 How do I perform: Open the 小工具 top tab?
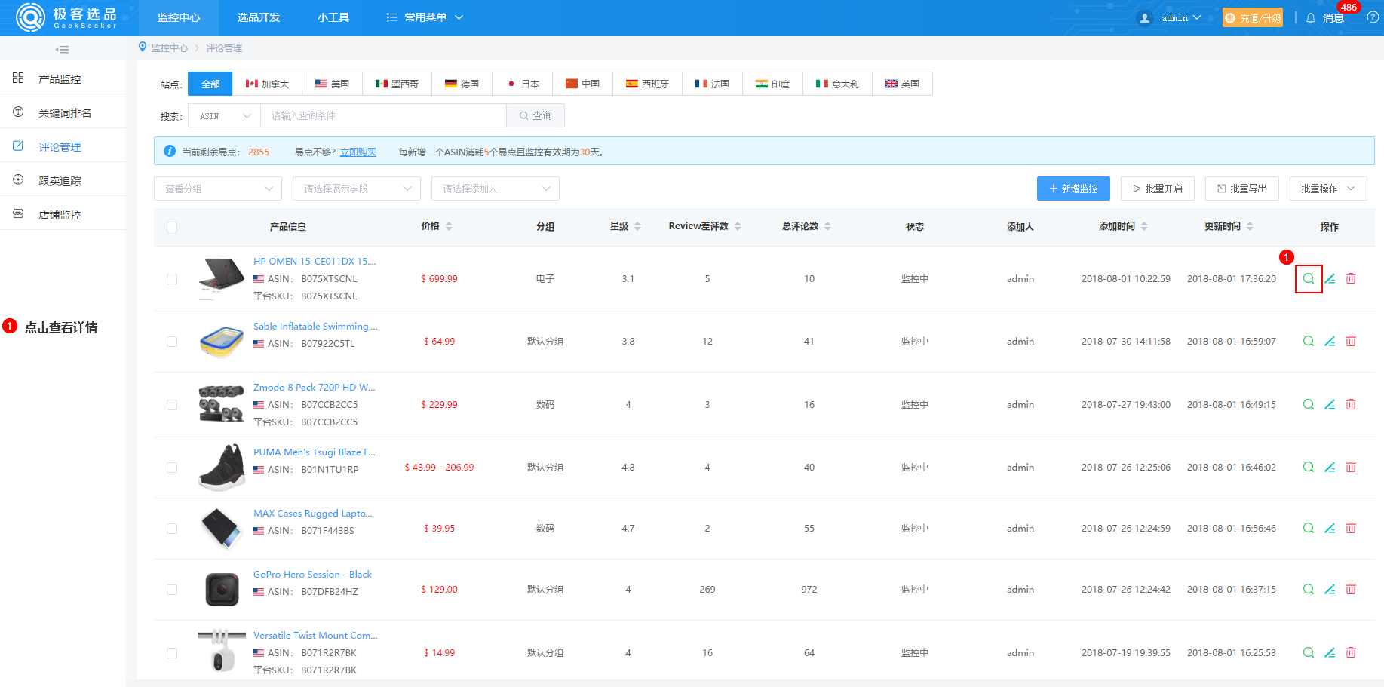coord(333,17)
